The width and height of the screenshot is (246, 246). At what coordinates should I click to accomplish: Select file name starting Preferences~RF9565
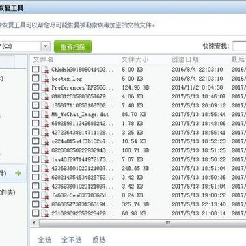pos(83,87)
